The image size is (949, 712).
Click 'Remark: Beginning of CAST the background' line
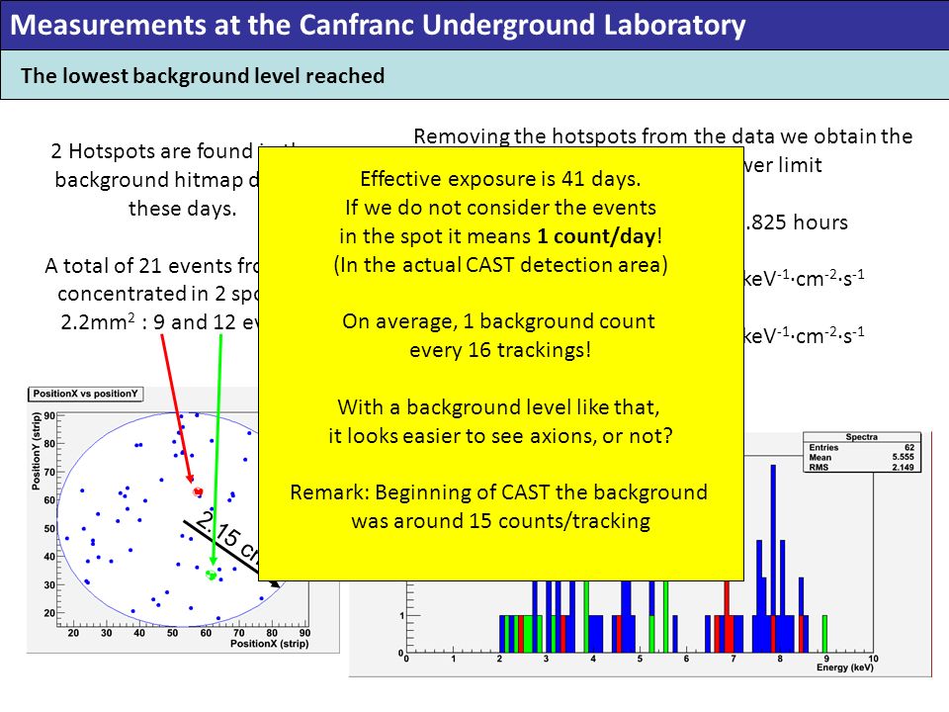tap(498, 491)
